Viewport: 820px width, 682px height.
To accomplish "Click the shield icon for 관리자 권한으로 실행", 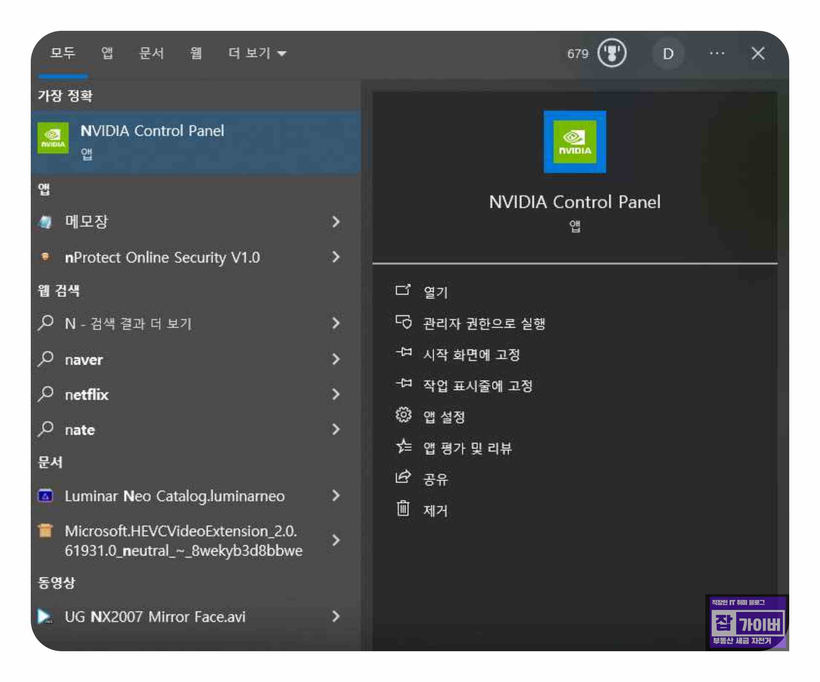I will (403, 322).
